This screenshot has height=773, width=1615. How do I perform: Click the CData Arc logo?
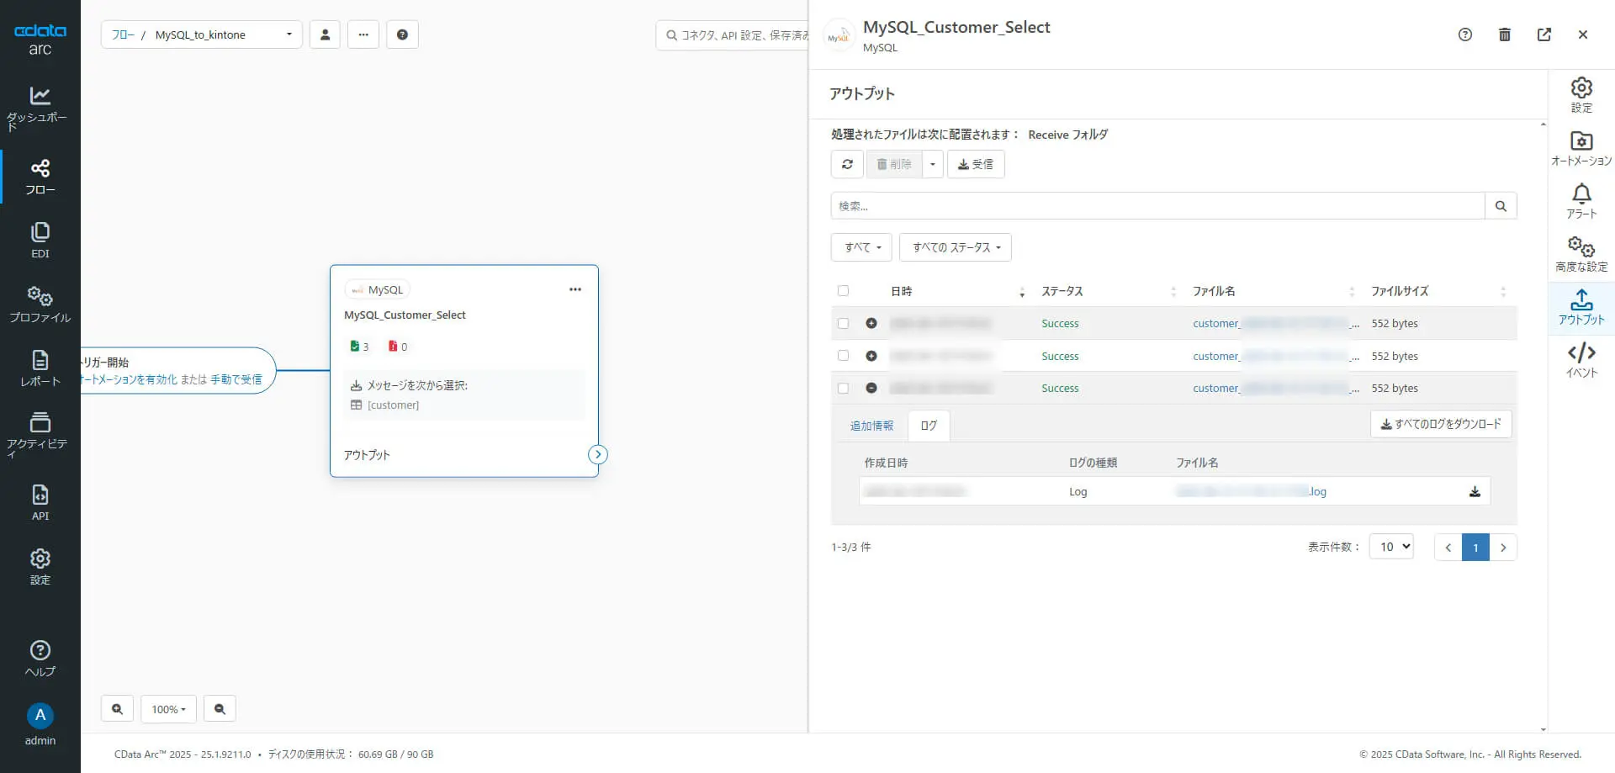click(x=40, y=39)
